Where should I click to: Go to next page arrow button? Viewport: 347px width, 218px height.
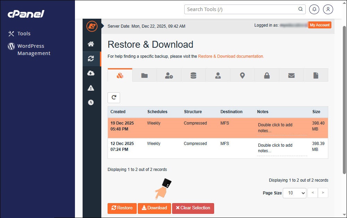pos(323,193)
